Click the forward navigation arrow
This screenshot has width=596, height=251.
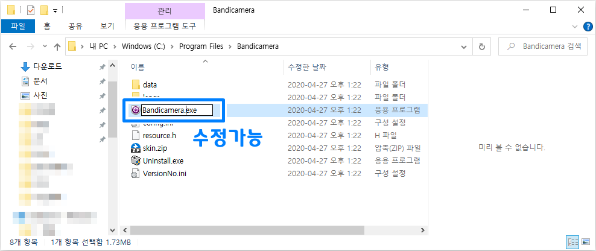(x=30, y=46)
